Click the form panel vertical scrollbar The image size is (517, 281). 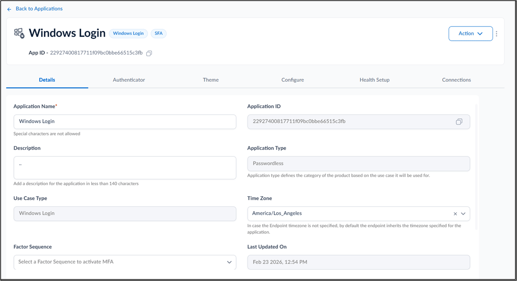point(476,167)
